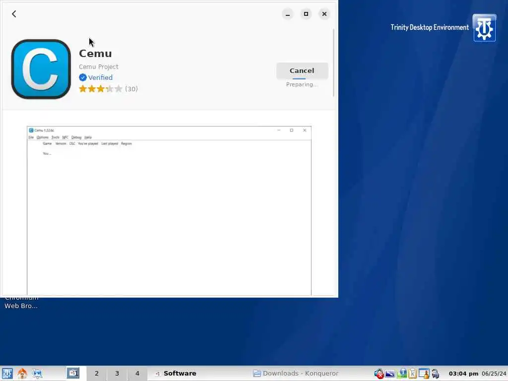
Task: Switch to virtual desktop 2
Action: tap(97, 373)
